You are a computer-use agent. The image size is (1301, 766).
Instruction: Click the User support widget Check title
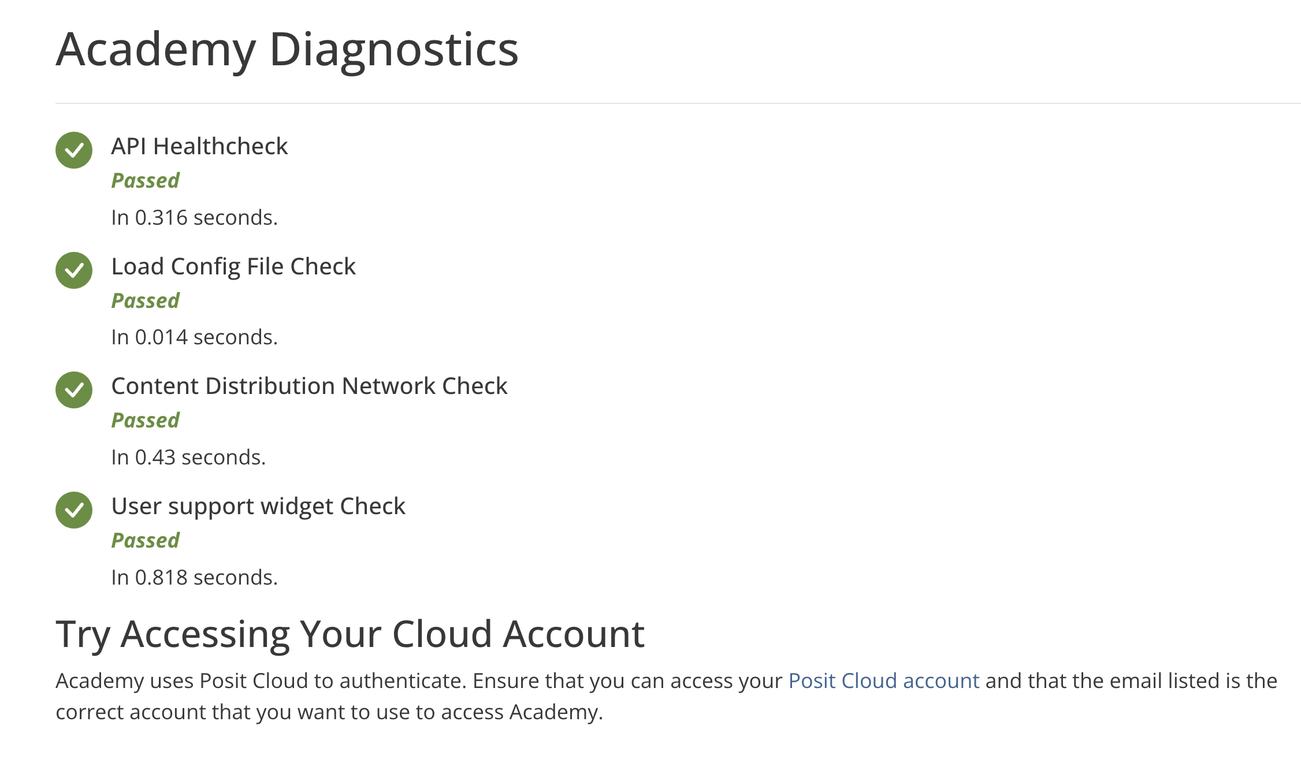[258, 506]
